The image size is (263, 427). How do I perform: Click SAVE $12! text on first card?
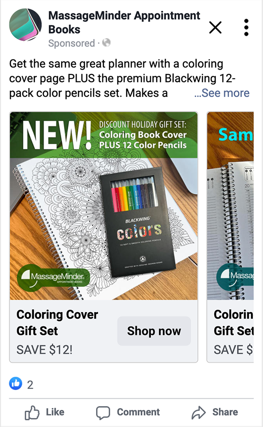click(x=45, y=350)
